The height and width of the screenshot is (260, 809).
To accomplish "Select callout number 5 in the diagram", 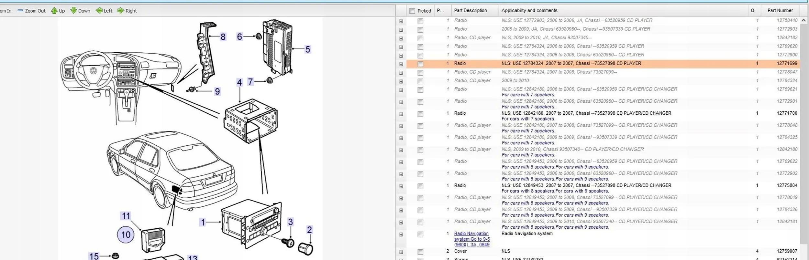I will 308,49.
